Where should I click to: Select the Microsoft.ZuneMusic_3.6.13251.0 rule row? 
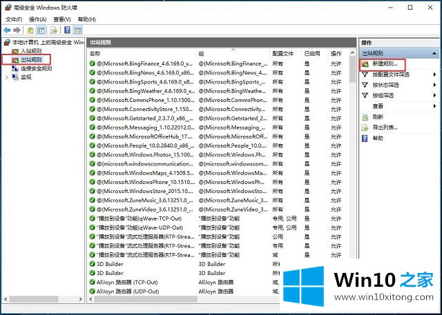tap(218, 200)
